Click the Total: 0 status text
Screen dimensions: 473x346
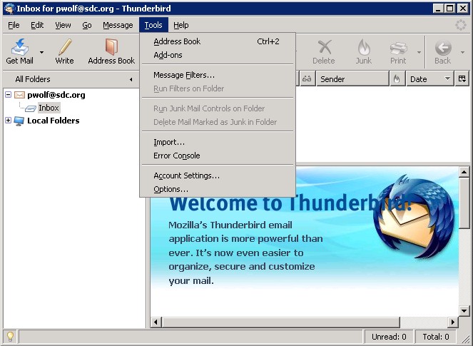(x=436, y=337)
